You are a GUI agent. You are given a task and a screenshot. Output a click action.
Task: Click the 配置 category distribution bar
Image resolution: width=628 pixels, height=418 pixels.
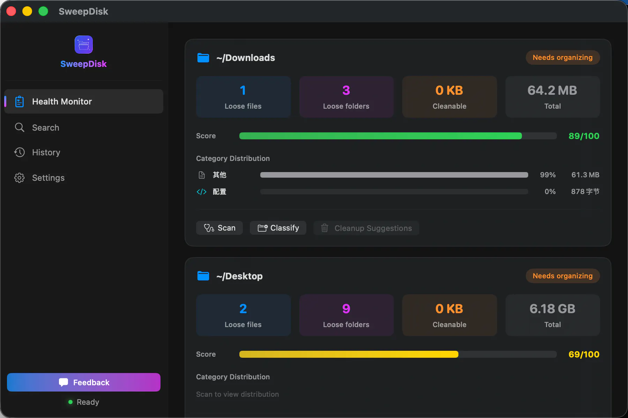(394, 192)
